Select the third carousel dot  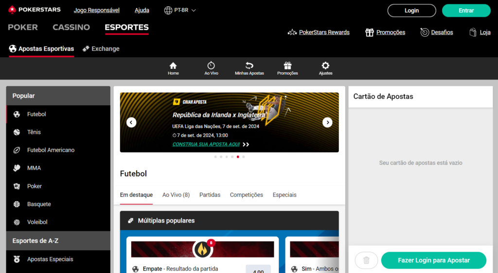[227, 157]
